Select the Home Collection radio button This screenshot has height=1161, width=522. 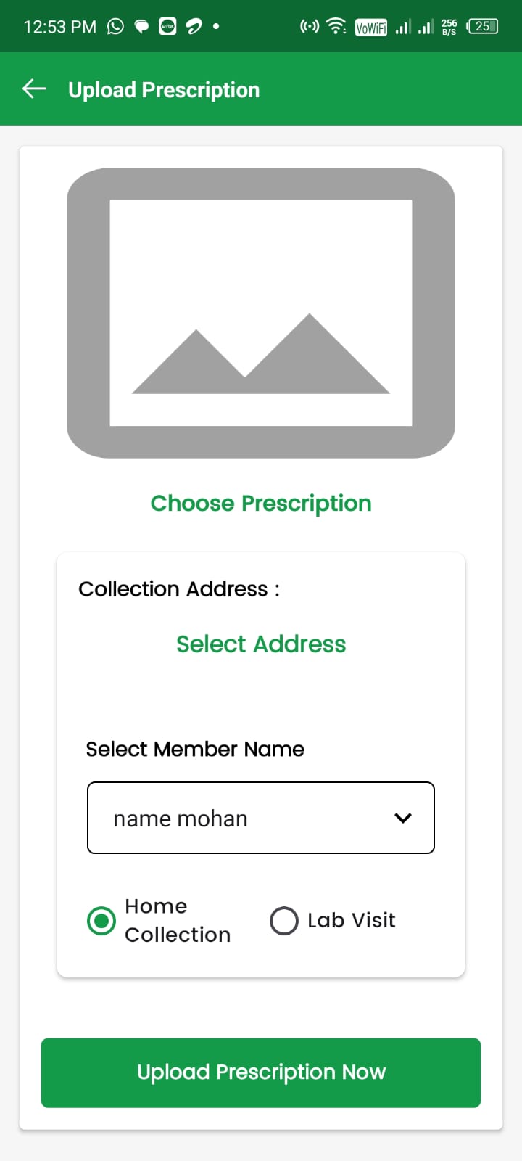(x=101, y=921)
